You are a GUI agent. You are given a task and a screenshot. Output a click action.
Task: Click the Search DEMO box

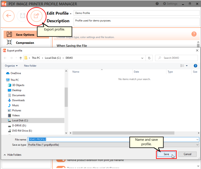tap(177, 58)
